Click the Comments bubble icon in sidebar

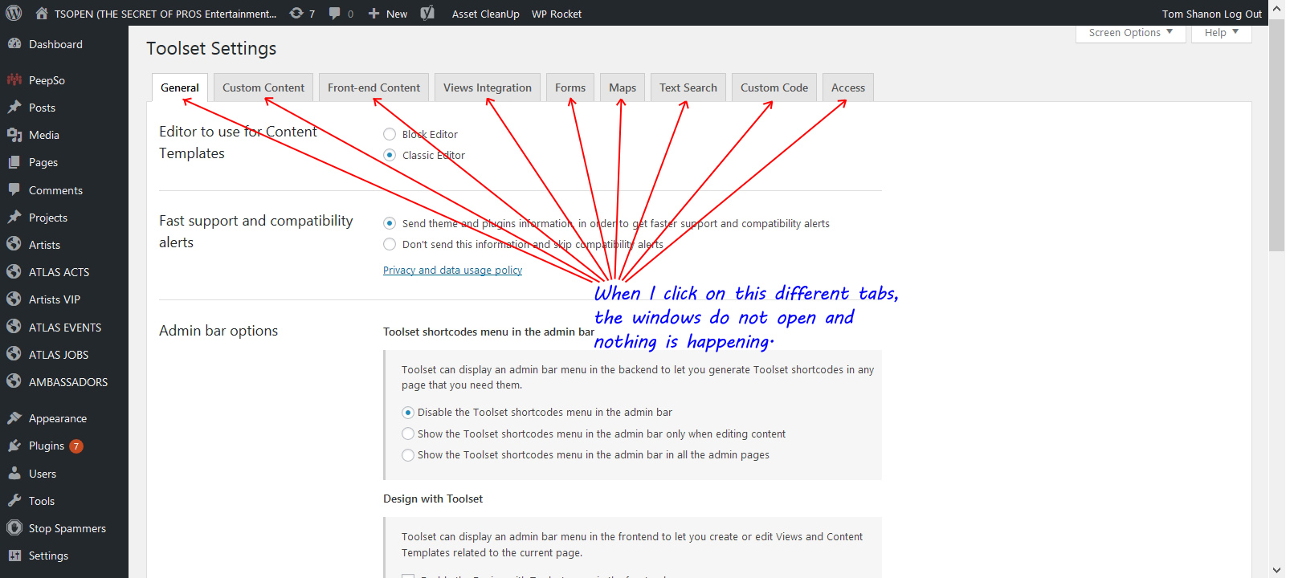click(x=14, y=190)
